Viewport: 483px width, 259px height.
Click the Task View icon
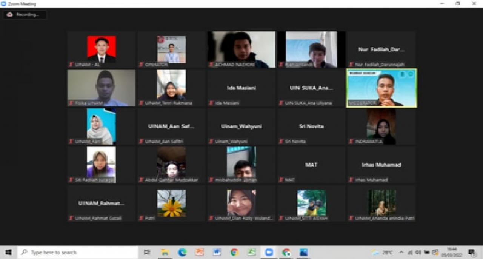pyautogui.click(x=146, y=252)
